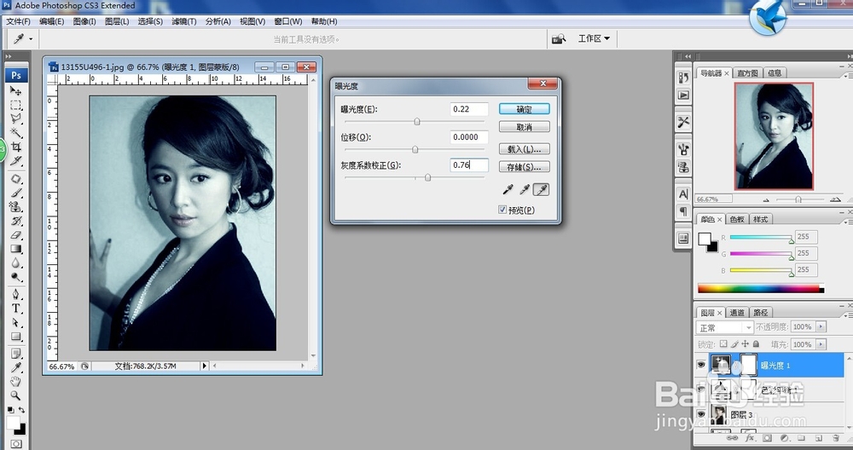The image size is (853, 450).
Task: Select the Path Selection tool
Action: (x=15, y=322)
